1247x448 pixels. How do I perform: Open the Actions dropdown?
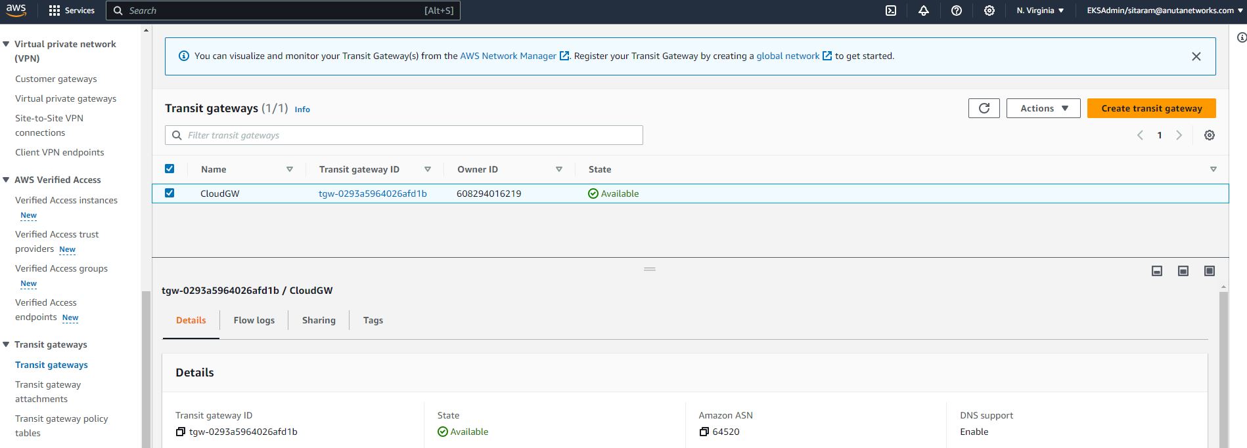point(1043,108)
